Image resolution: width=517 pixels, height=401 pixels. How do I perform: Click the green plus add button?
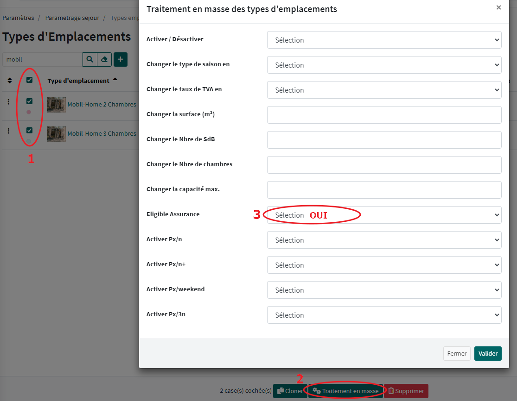(x=121, y=59)
